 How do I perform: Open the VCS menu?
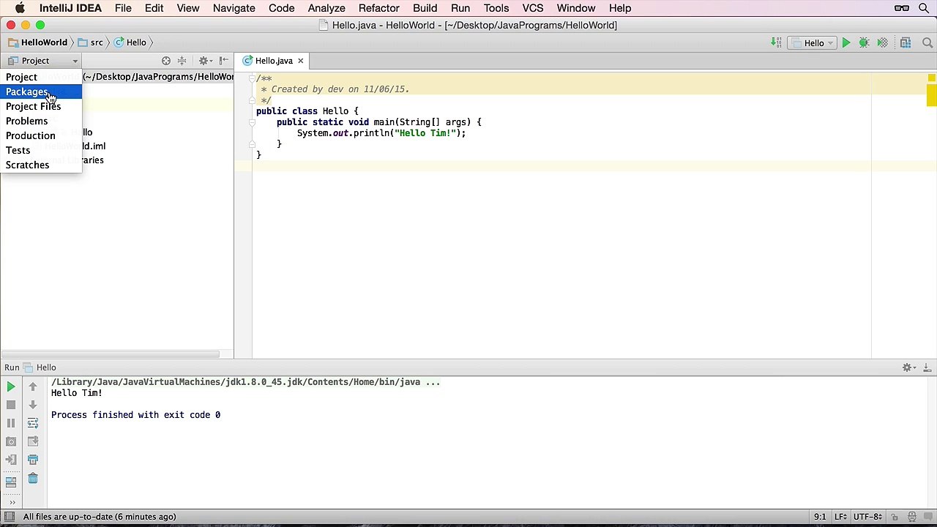[533, 8]
